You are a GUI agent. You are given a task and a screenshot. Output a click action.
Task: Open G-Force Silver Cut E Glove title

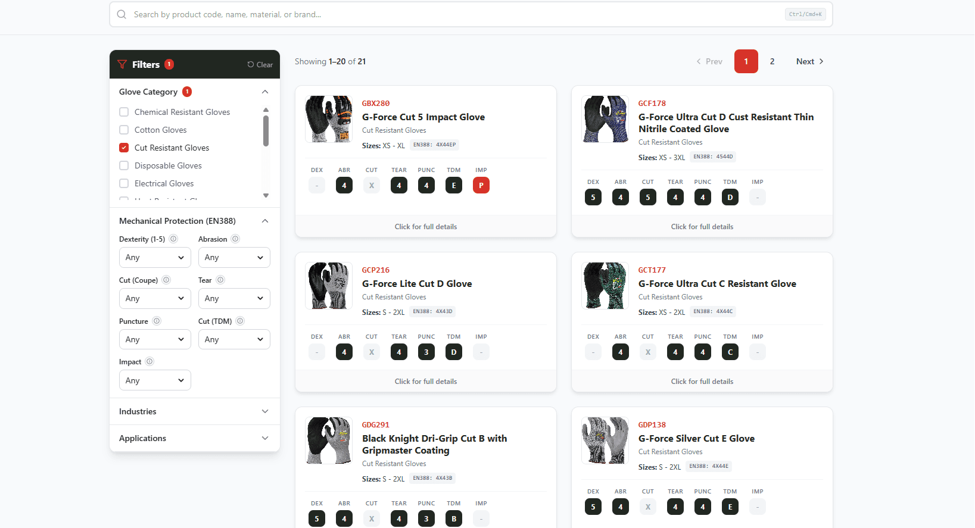click(696, 439)
